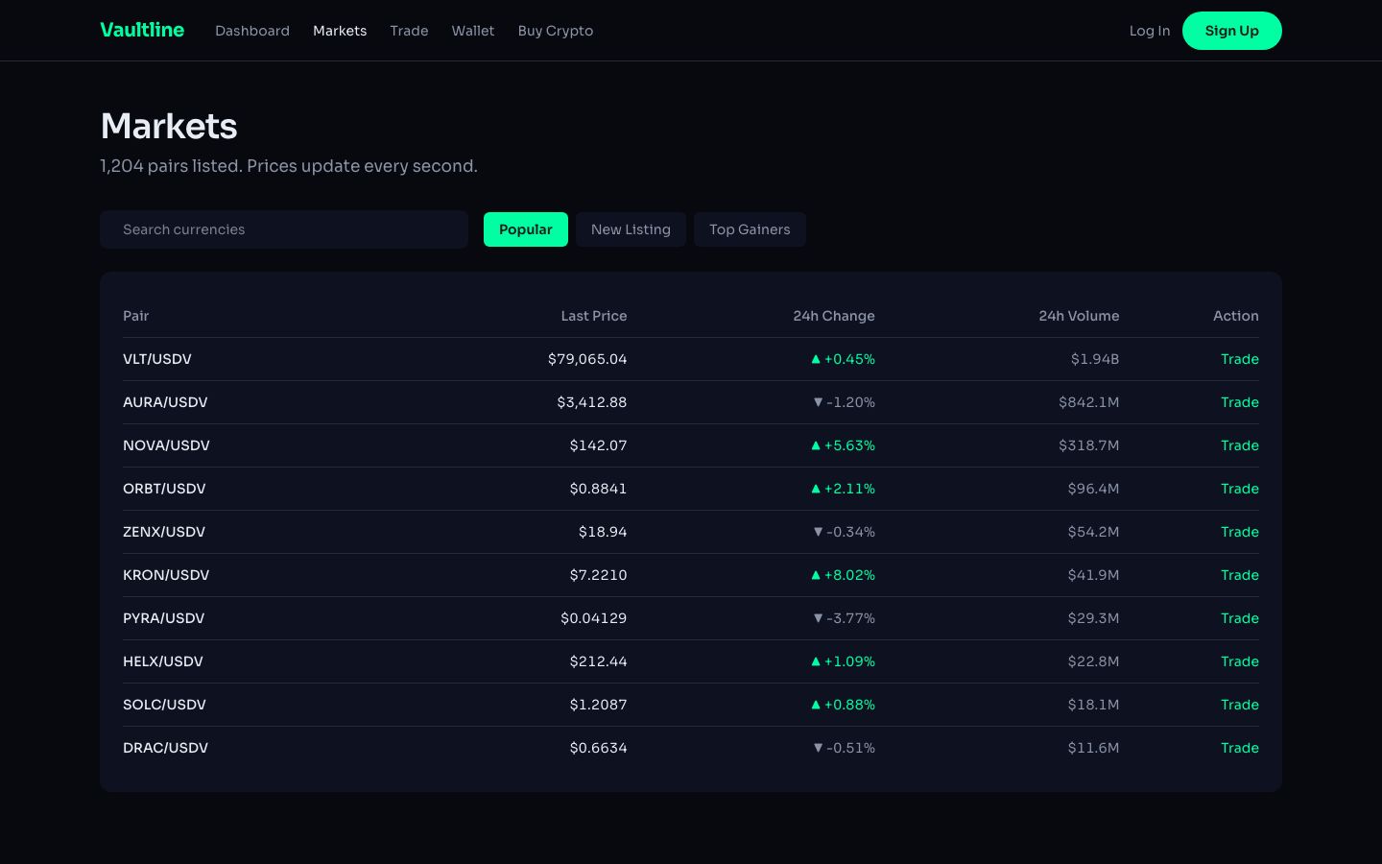Click the Vaultline logo
1382x864 pixels.
142,30
